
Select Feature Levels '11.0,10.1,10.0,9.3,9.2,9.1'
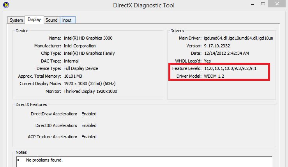230,68
